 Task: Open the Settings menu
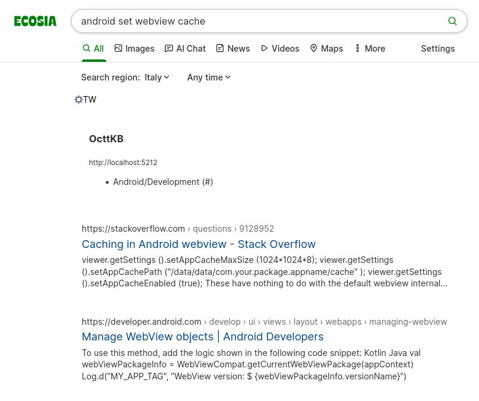pos(438,49)
